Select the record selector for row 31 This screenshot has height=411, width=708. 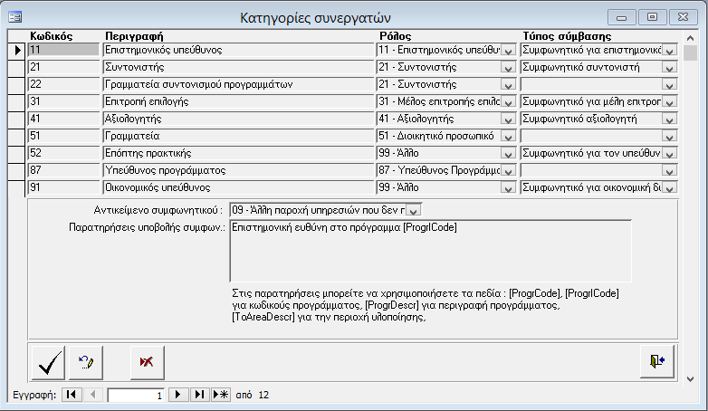click(17, 101)
